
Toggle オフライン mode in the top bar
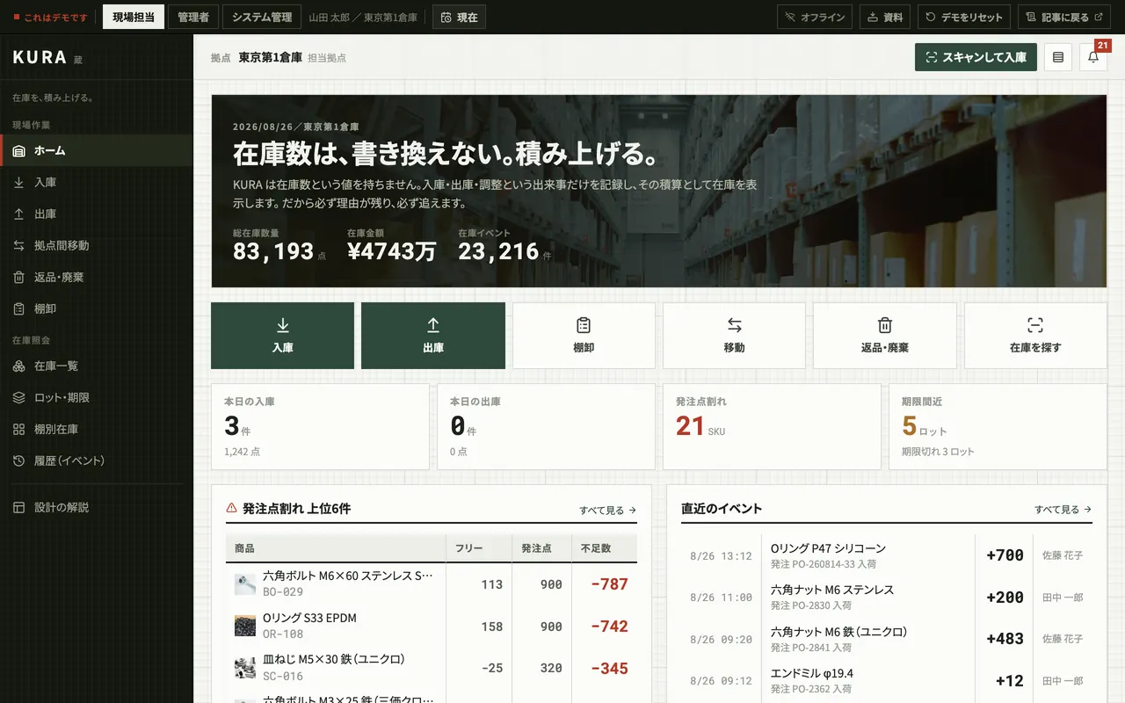pos(815,17)
